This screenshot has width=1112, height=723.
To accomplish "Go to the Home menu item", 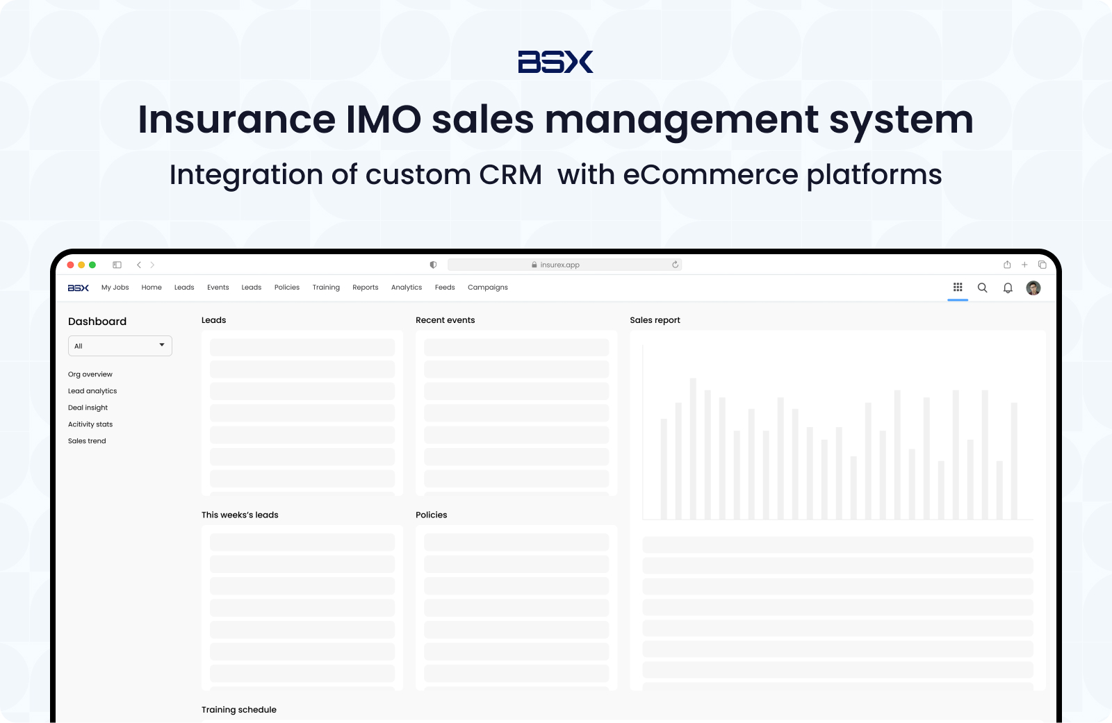I will [x=152, y=288].
